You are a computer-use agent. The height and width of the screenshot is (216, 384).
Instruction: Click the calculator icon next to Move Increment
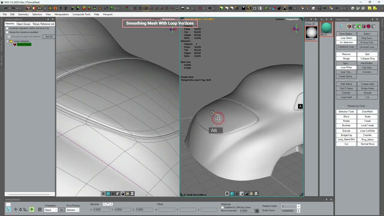257,211
